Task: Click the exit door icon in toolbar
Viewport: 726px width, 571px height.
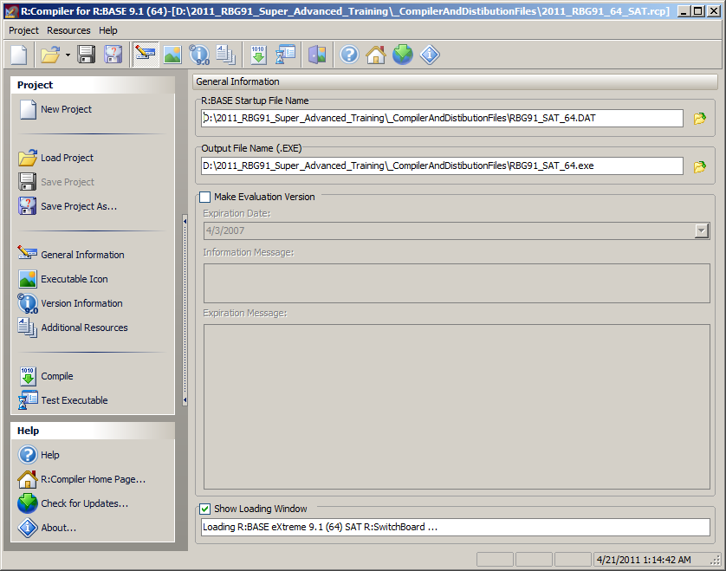Action: click(317, 55)
